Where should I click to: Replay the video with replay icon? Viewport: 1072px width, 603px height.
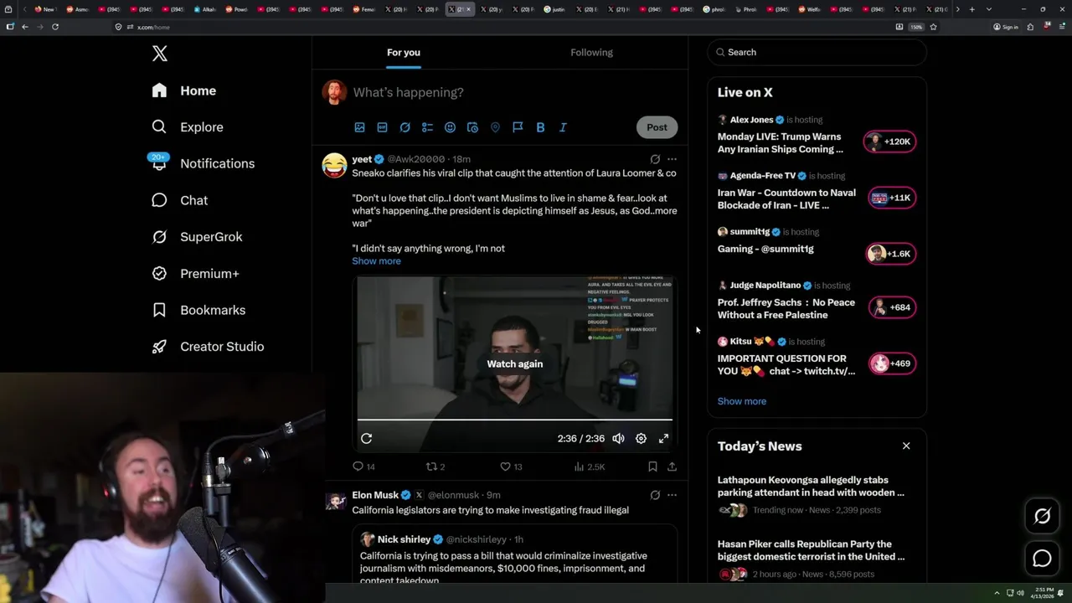366,439
